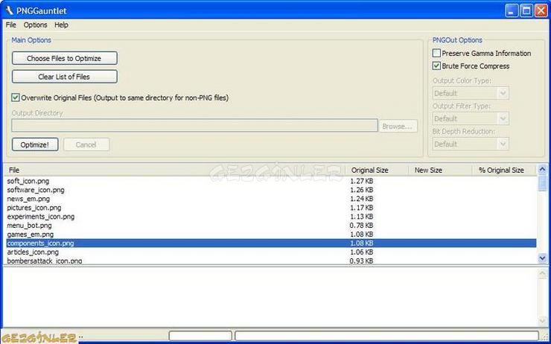Image resolution: width=551 pixels, height=344 pixels.
Task: Click the file list scrollbar thumb
Action: (x=543, y=183)
